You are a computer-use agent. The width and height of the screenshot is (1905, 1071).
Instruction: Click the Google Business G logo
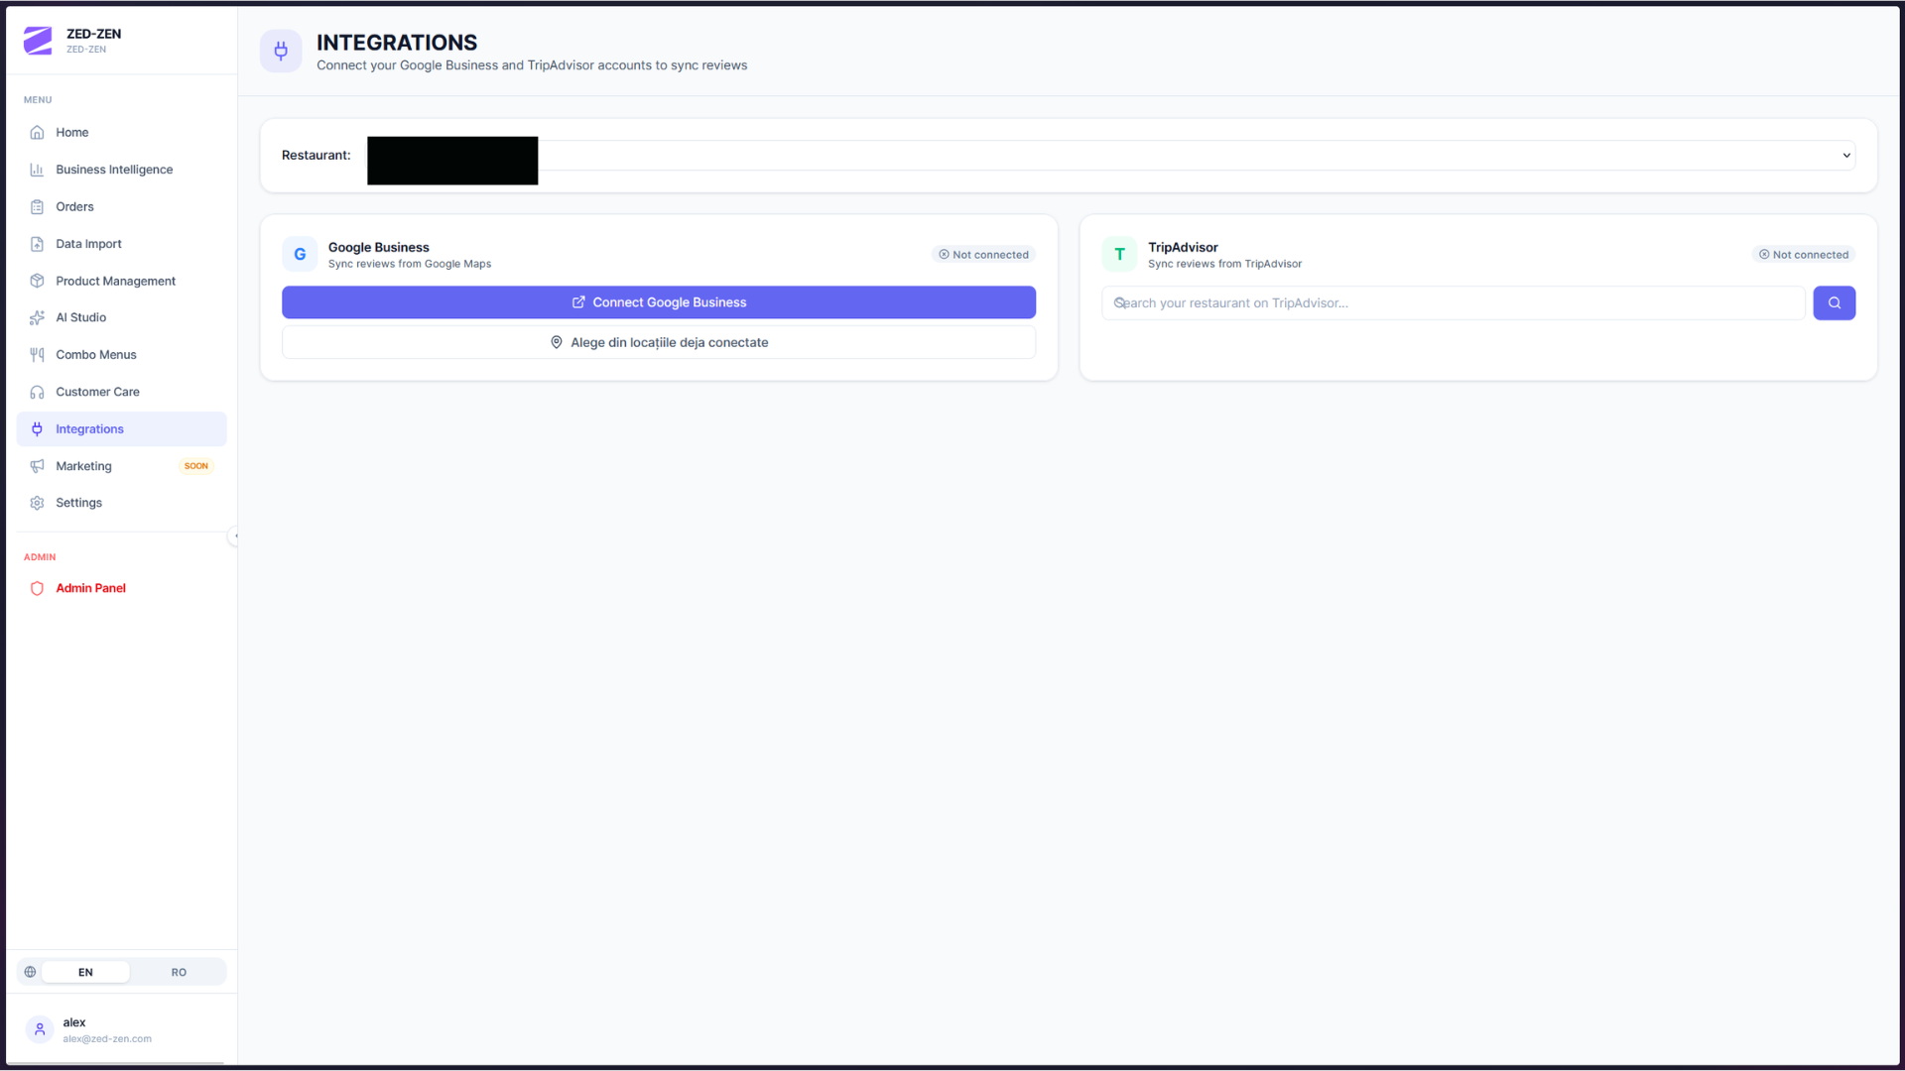(300, 254)
